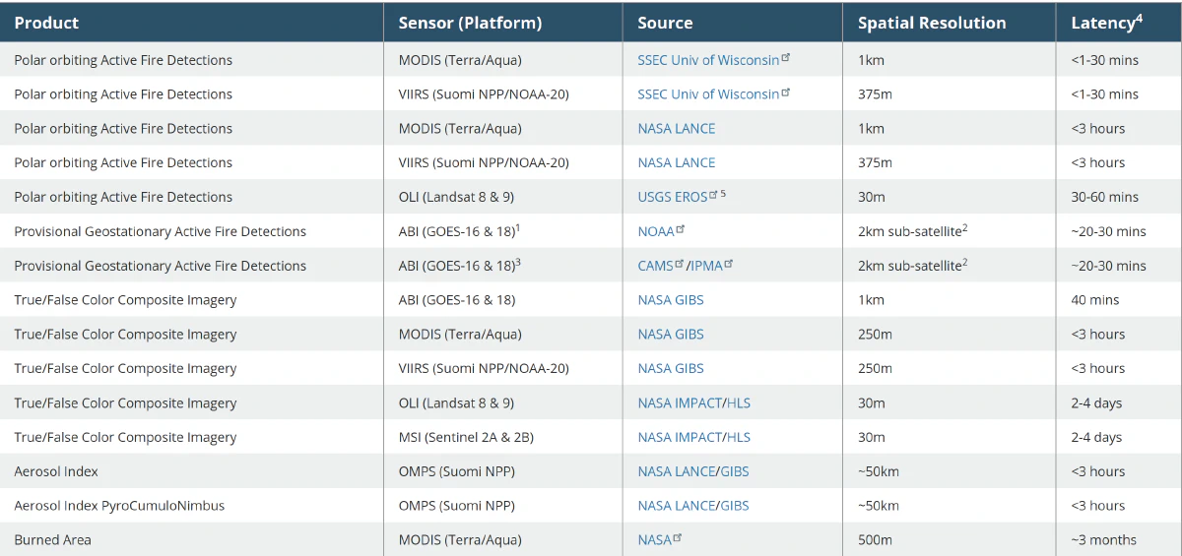This screenshot has height=556, width=1182.
Task: Open NASA LANCE link in VIIRS 375m row
Action: click(x=676, y=163)
